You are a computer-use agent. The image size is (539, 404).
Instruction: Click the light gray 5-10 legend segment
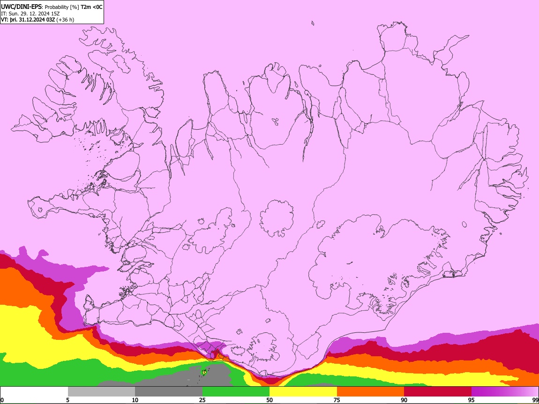click(101, 392)
